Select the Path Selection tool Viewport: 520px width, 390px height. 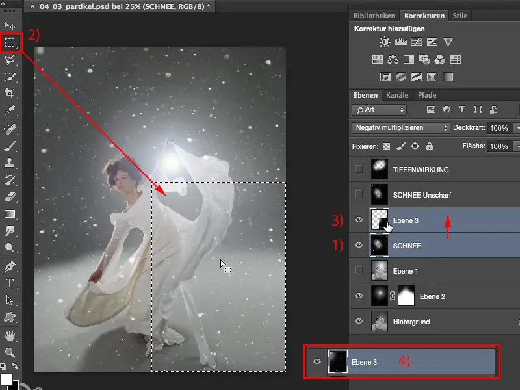[x=10, y=300]
